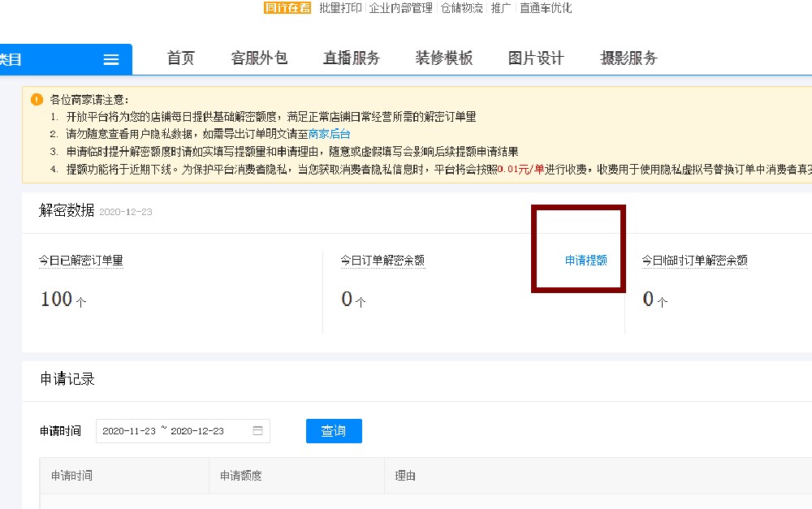Click the 同行在看 orange badge
The width and height of the screenshot is (812, 509).
pos(287,8)
